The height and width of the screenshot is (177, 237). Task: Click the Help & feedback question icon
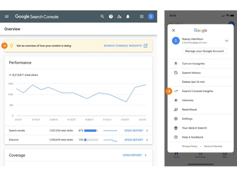pyautogui.click(x=176, y=137)
